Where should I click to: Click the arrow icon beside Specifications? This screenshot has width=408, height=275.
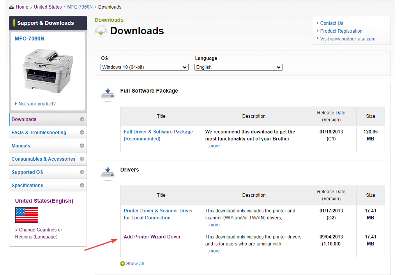click(x=82, y=186)
